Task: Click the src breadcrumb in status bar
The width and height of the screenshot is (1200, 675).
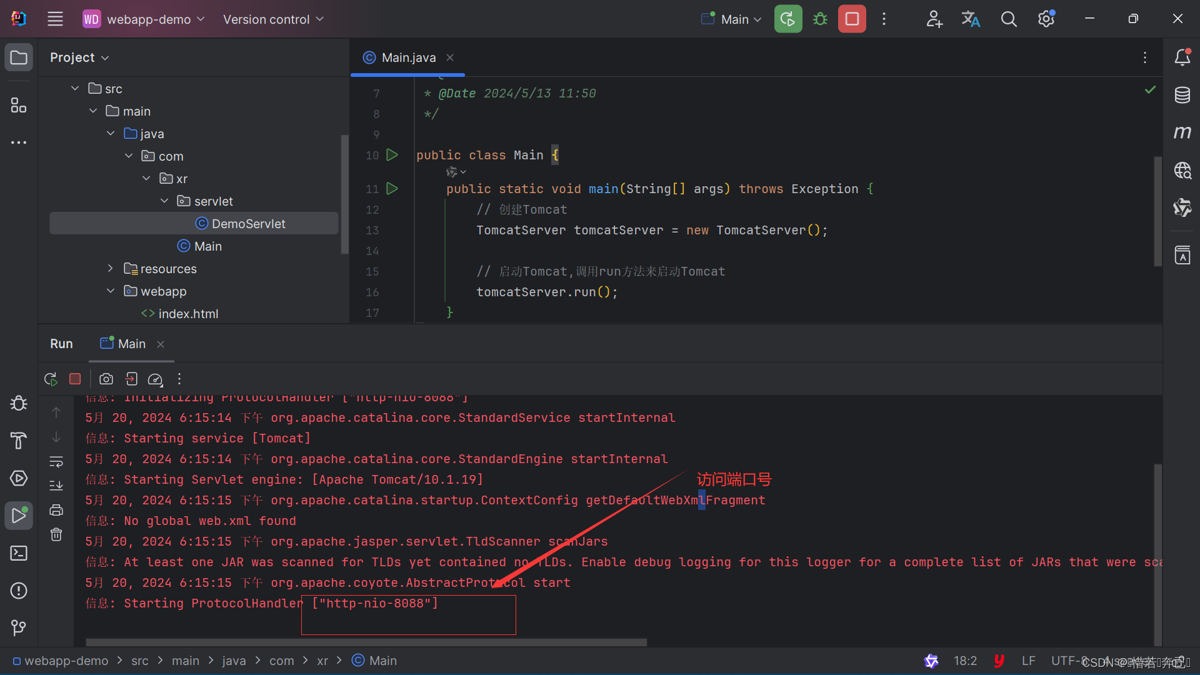Action: 139,661
